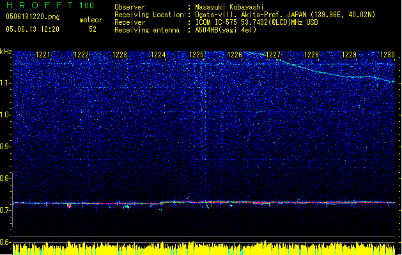This screenshot has width=402, height=255.
Task: Click time marker 1228
Action: [x=311, y=55]
